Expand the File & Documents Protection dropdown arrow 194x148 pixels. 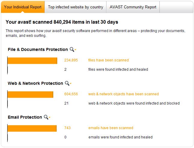tap(75, 50)
